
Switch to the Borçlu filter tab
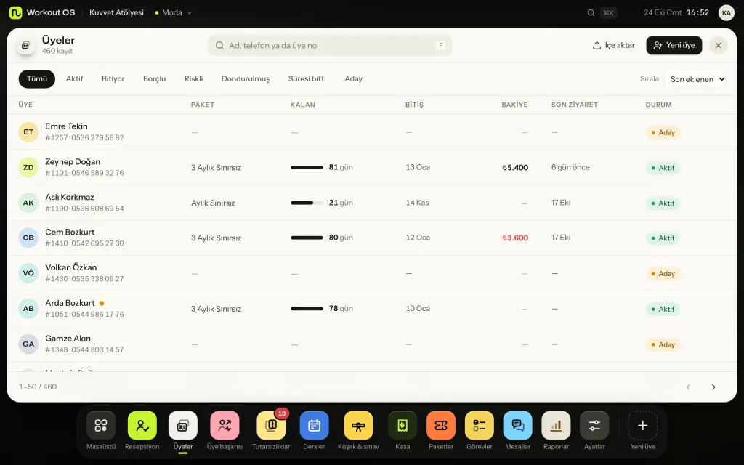[155, 78]
